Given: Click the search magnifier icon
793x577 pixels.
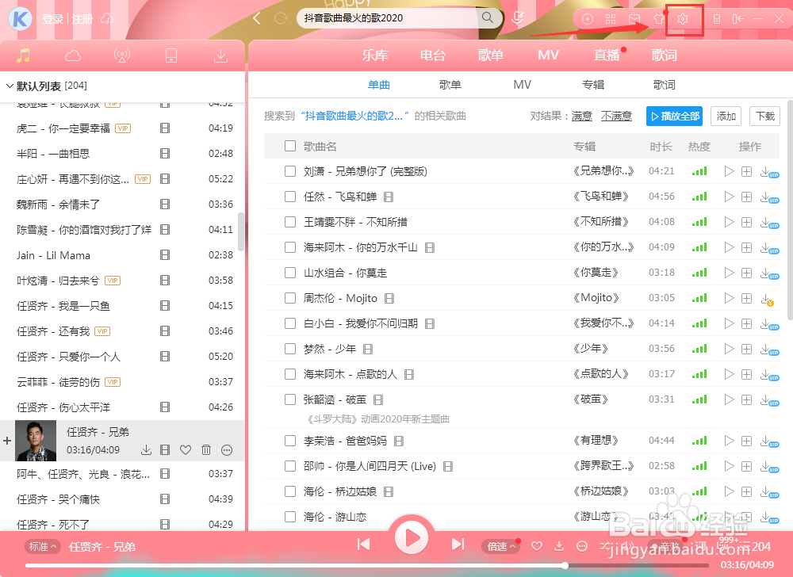Looking at the screenshot, I should pos(488,17).
